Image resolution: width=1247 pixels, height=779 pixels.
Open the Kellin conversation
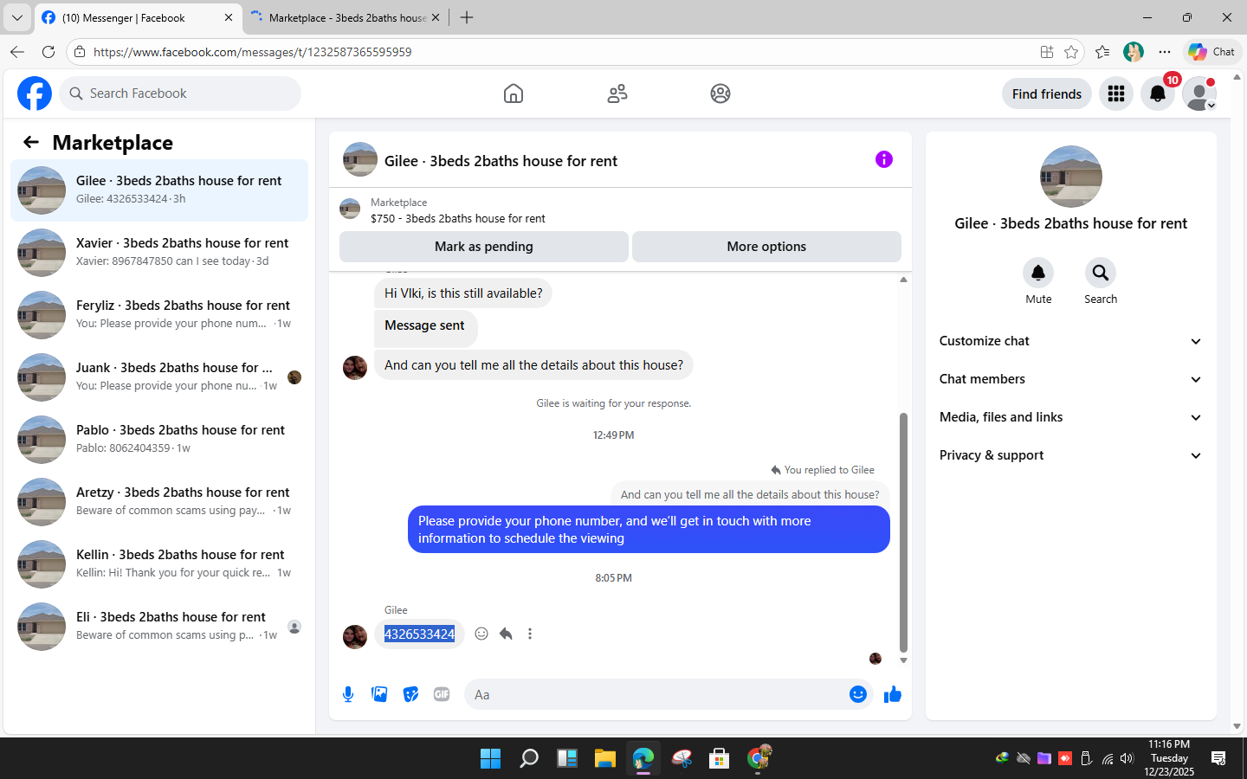coord(159,564)
